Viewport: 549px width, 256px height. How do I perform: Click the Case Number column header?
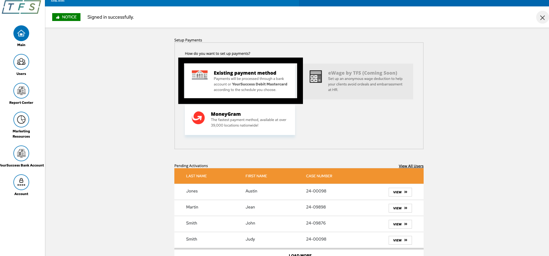click(319, 176)
